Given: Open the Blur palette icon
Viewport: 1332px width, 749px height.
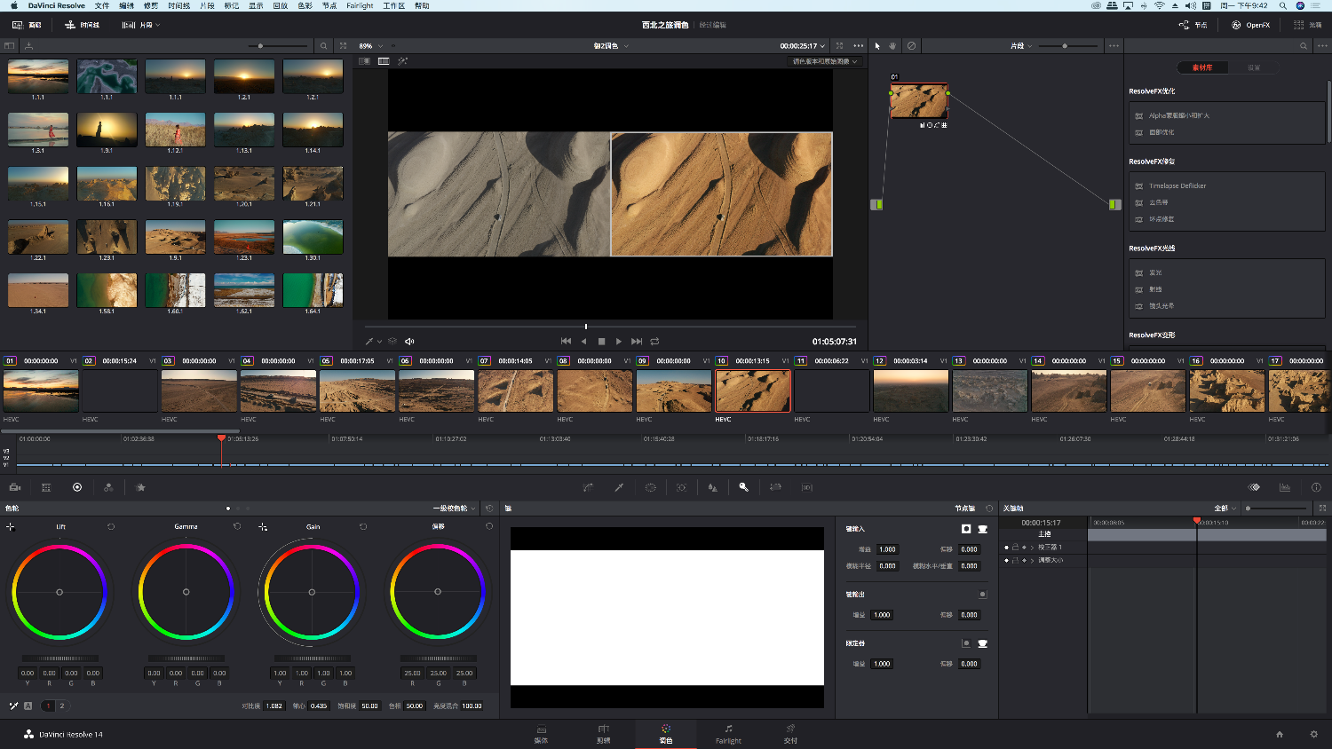Looking at the screenshot, I should tap(712, 487).
